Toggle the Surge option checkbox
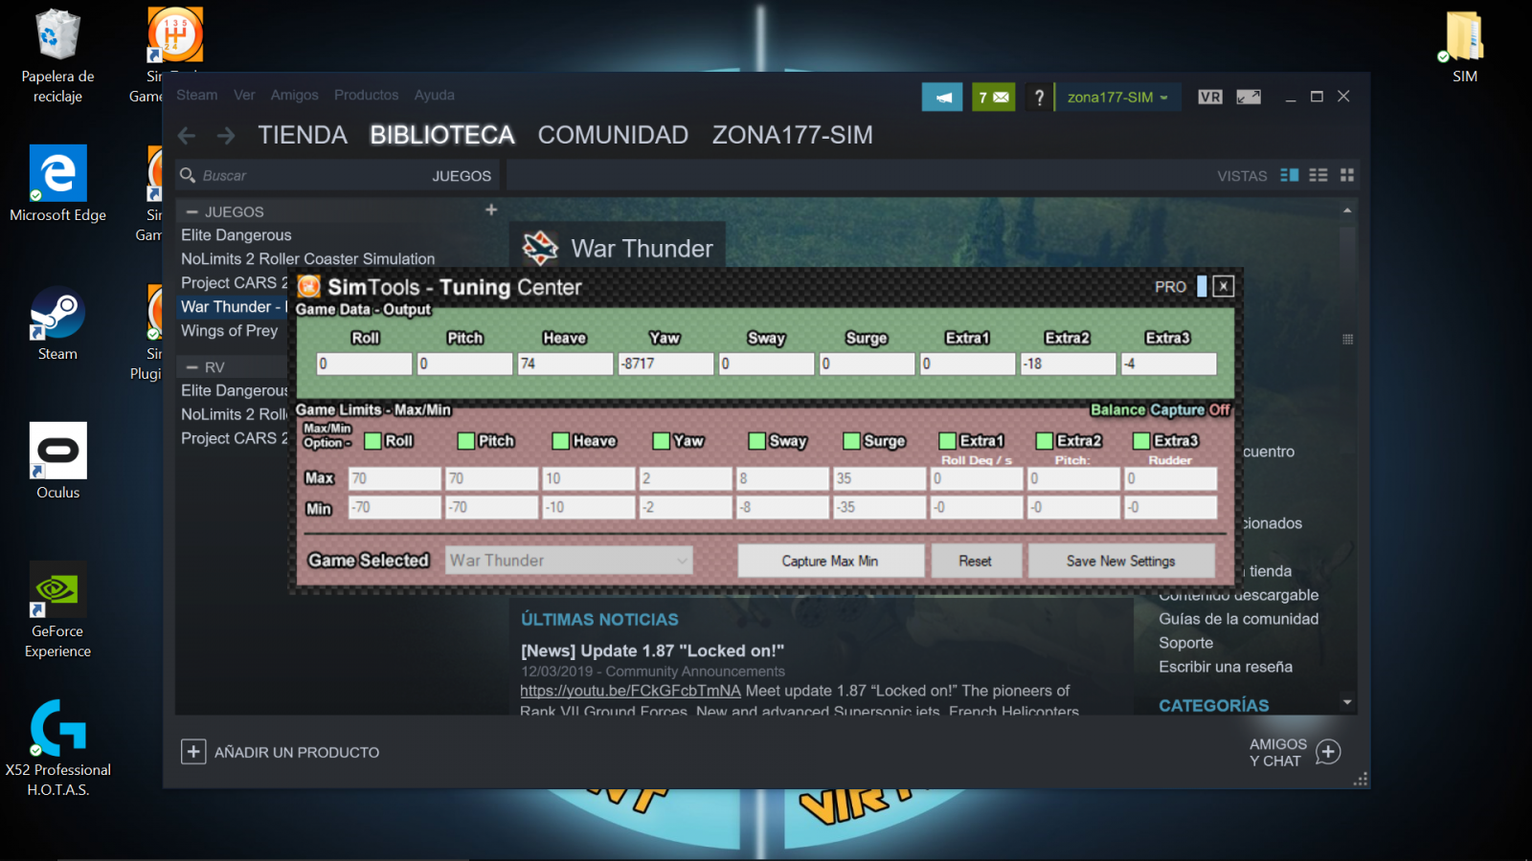This screenshot has height=861, width=1532. click(x=851, y=440)
